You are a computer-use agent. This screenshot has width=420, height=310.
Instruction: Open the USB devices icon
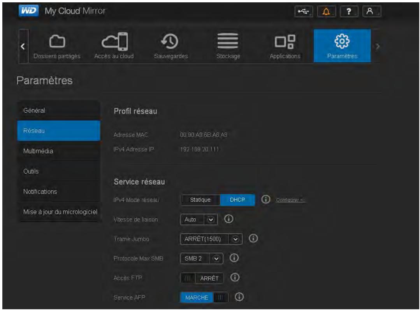[304, 12]
